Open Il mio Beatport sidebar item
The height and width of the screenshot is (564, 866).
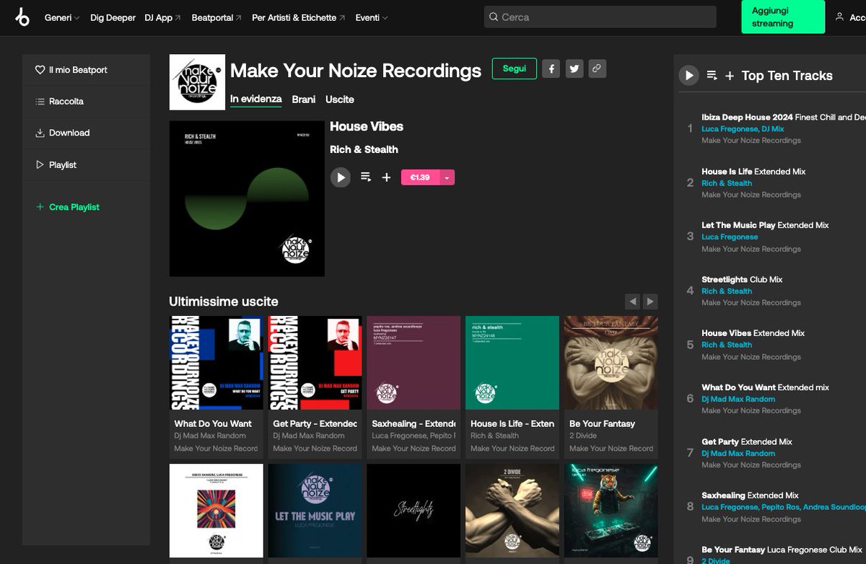click(x=71, y=70)
